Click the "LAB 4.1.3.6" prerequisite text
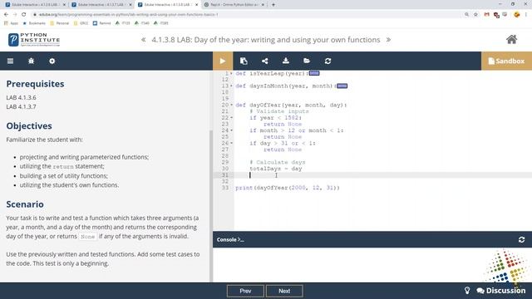Image resolution: width=532 pixels, height=299 pixels. coord(21,98)
